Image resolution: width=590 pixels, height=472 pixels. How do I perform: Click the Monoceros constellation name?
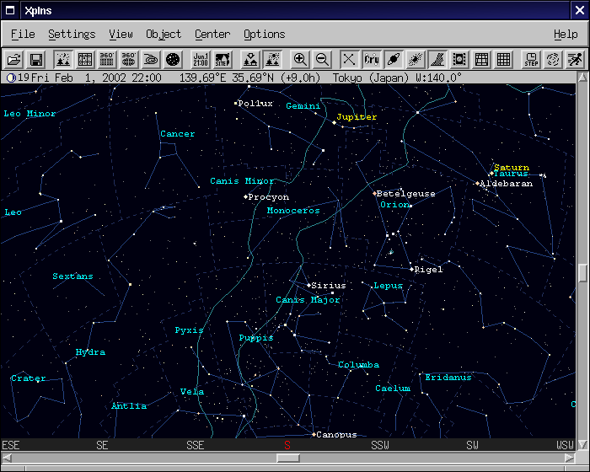(x=293, y=211)
